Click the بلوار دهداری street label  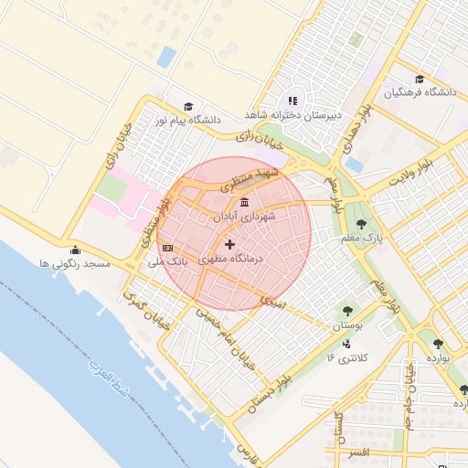click(357, 129)
